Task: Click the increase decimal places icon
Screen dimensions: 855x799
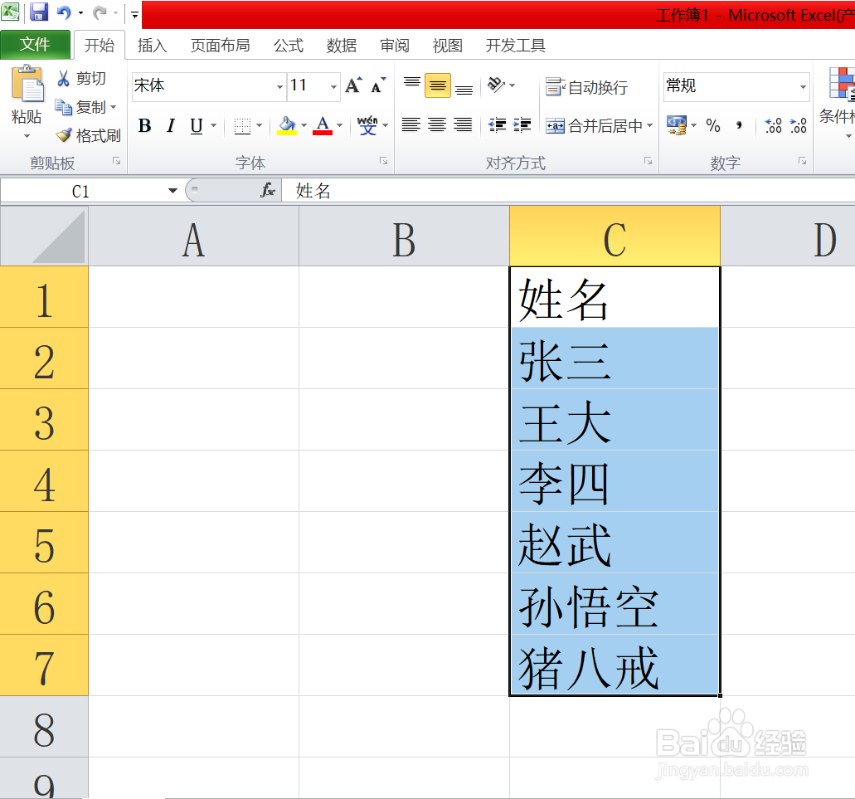Action: pyautogui.click(x=771, y=126)
